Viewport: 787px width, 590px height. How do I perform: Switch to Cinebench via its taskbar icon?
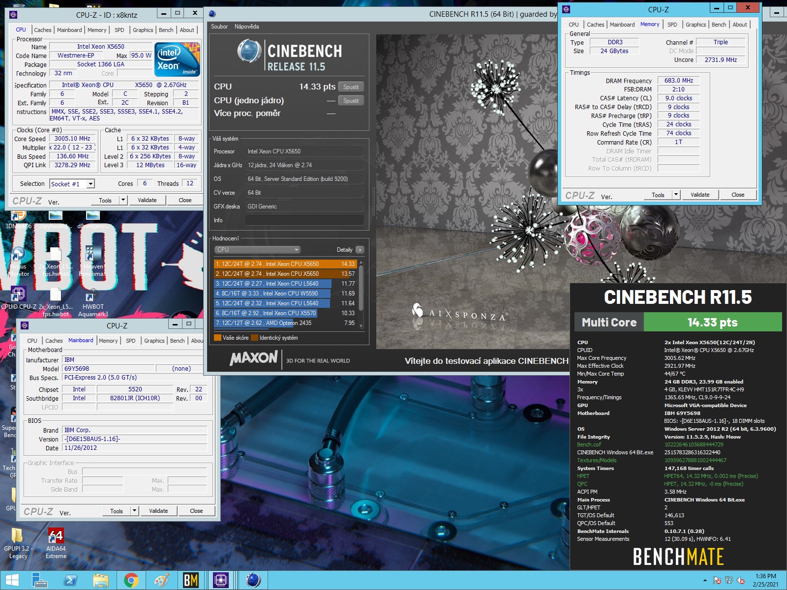(x=253, y=581)
